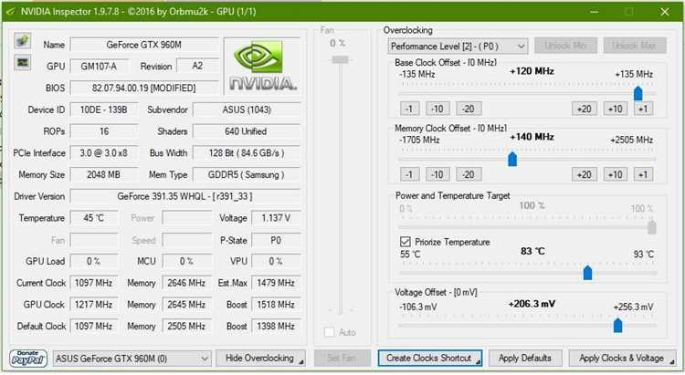This screenshot has height=375, width=685.
Task: Open the ASUS GeForce GTX 960M GPU selector
Action: pos(132,359)
